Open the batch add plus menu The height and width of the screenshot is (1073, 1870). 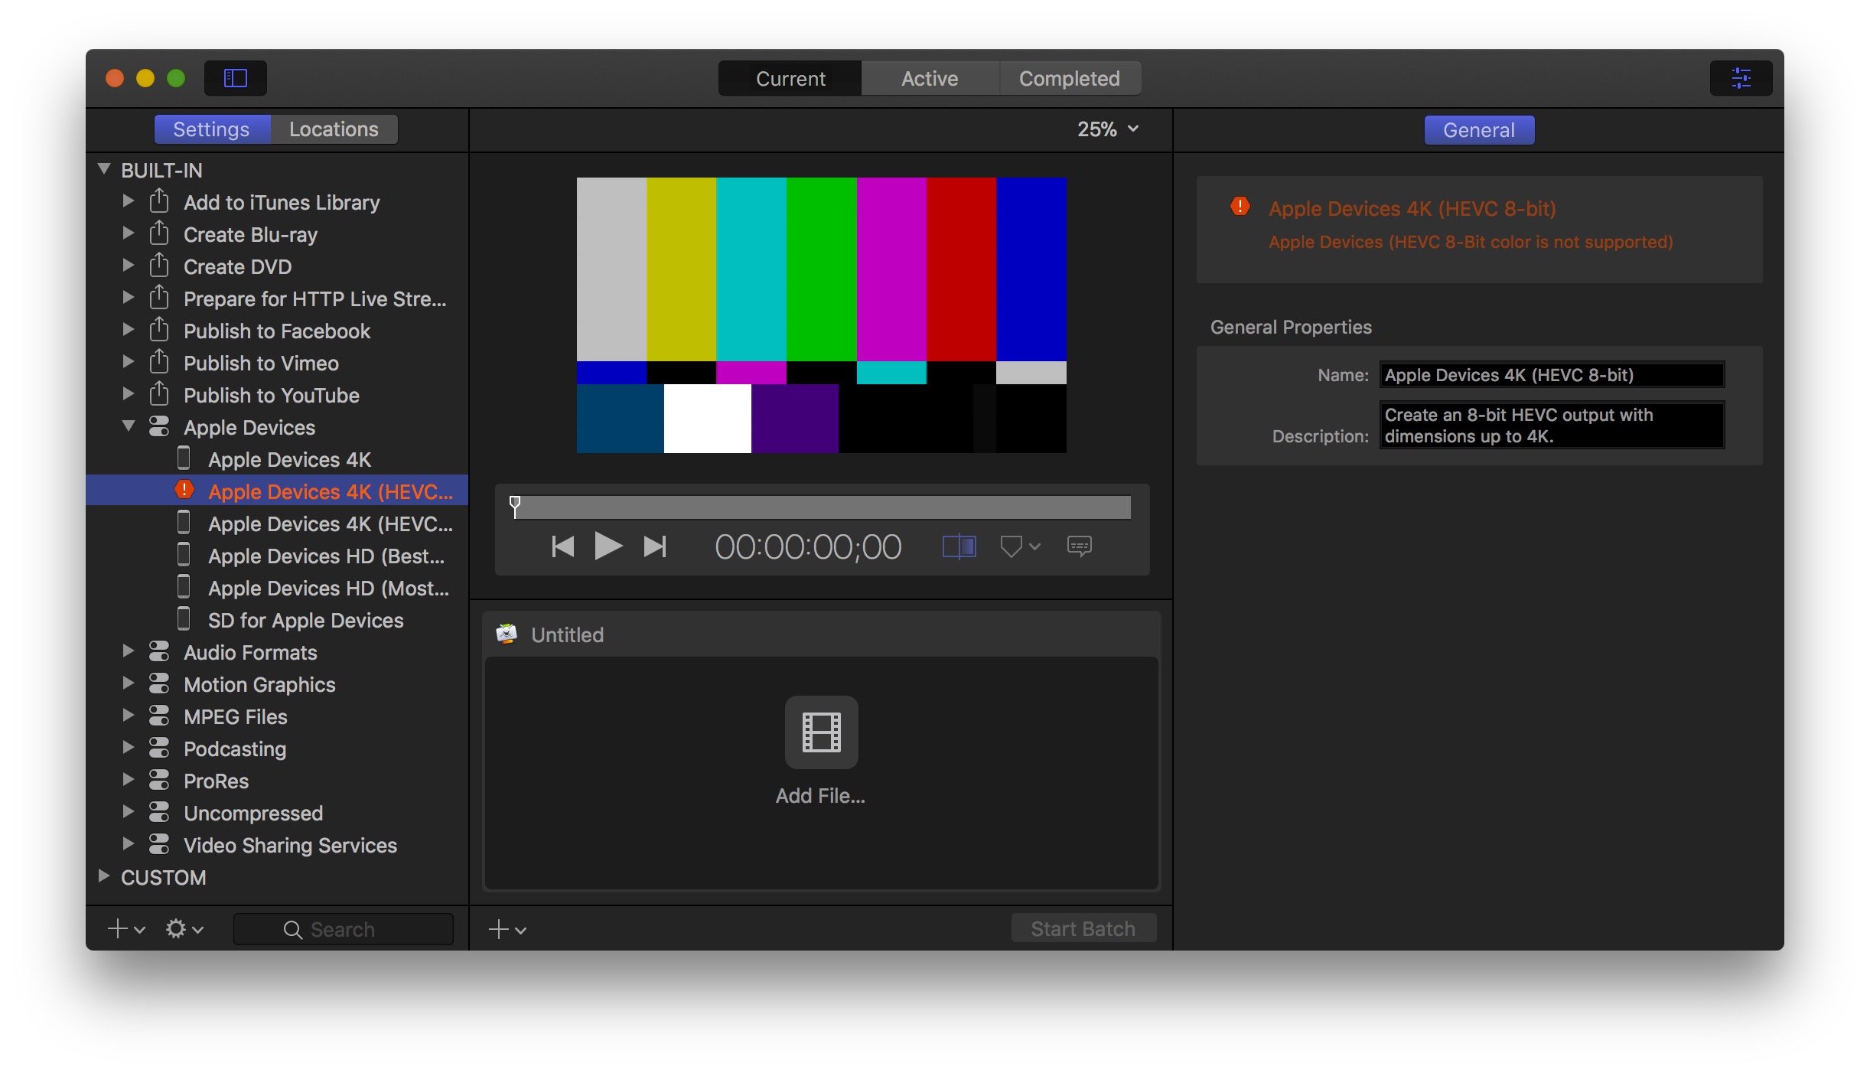coord(507,929)
